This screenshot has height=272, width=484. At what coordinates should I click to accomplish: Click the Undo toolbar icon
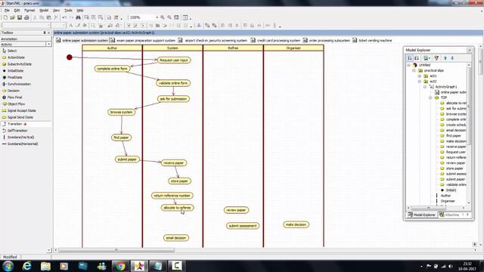[64, 17]
